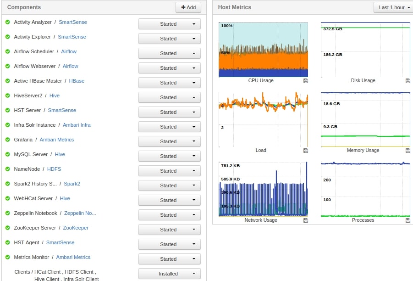Open the Started dropdown for Zeppelin Notebook

[169, 215]
